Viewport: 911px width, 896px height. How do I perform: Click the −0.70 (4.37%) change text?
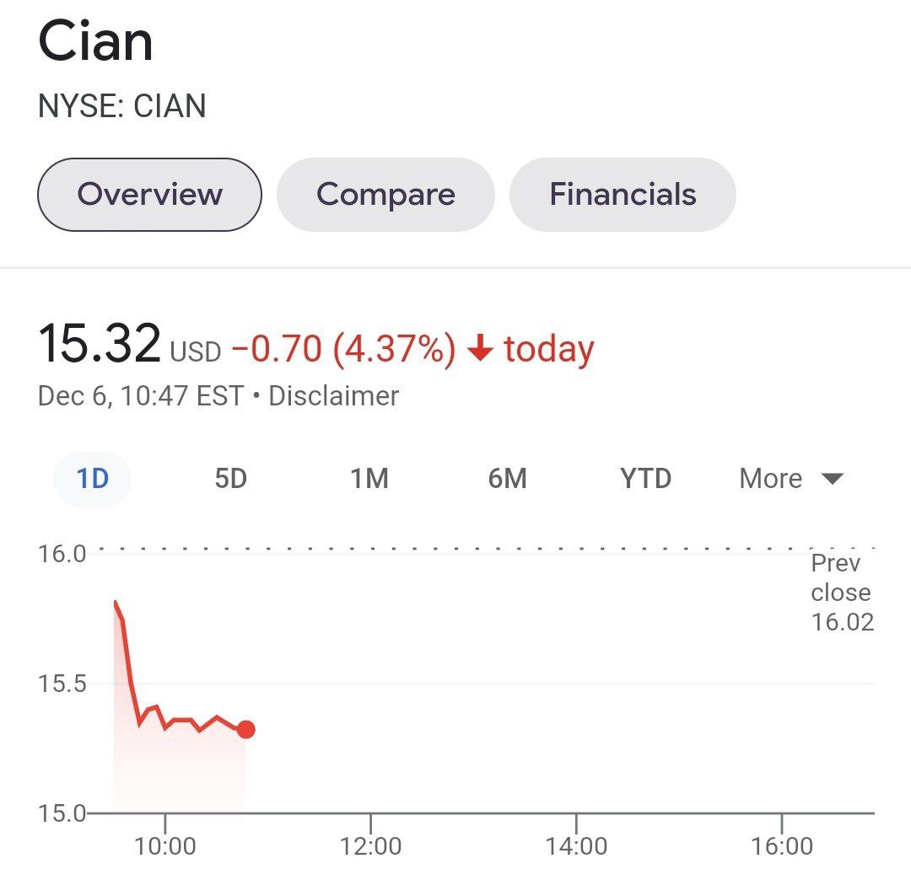[x=342, y=349]
